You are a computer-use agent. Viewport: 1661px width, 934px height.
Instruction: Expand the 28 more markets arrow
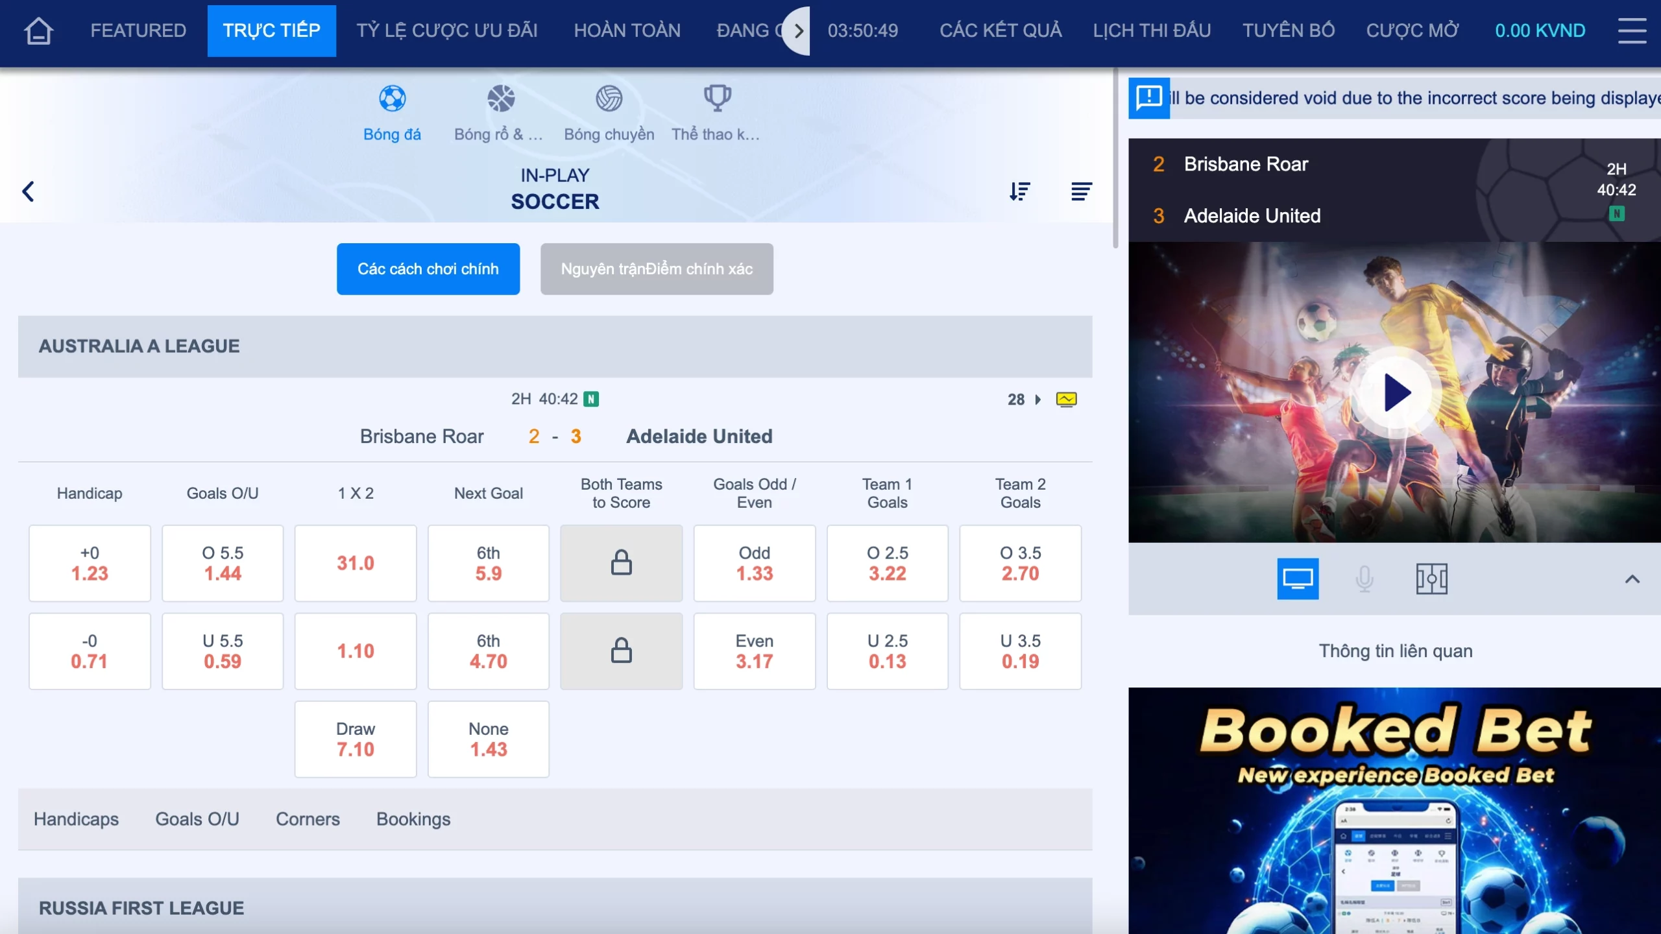pyautogui.click(x=1037, y=400)
